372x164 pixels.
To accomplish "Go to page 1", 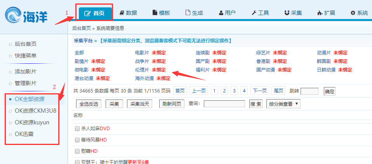I will tap(214, 91).
